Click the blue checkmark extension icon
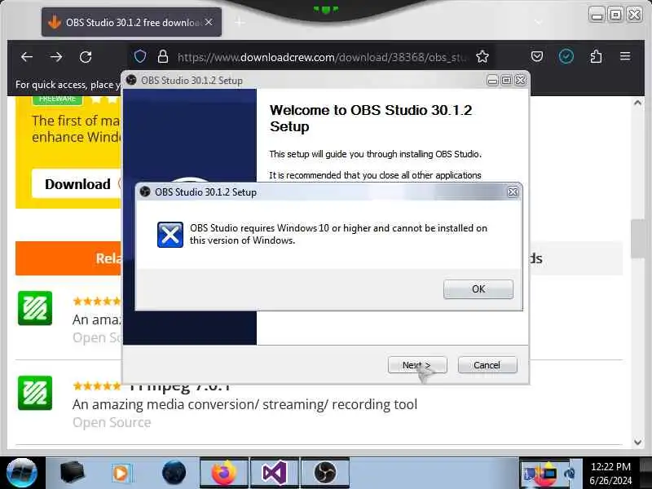The image size is (652, 489). pos(566,56)
